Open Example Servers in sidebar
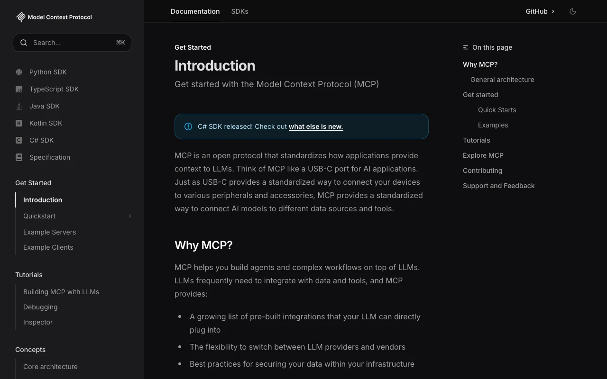The width and height of the screenshot is (607, 379). (x=49, y=232)
